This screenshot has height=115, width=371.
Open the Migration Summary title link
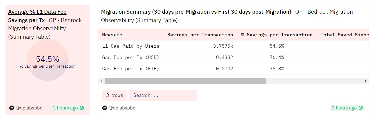click(x=196, y=12)
